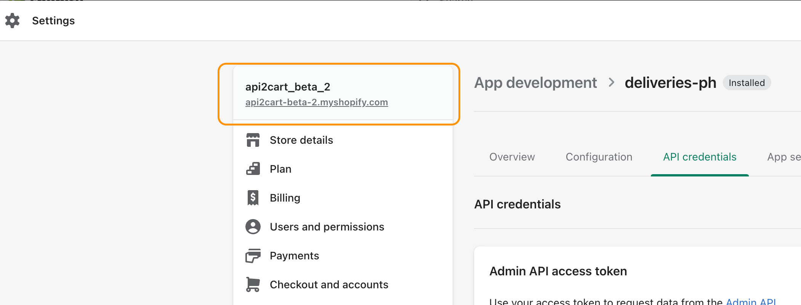
Task: Select the Checkout cart icon
Action: pyautogui.click(x=253, y=284)
